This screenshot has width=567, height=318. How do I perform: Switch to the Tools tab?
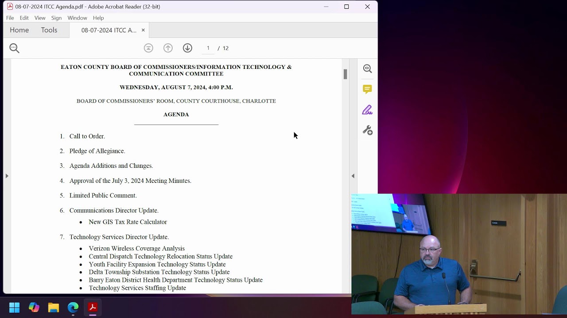click(x=49, y=30)
